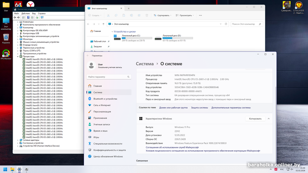Open the Действие menu in Device Manager
The image size is (308, 173).
[26, 13]
